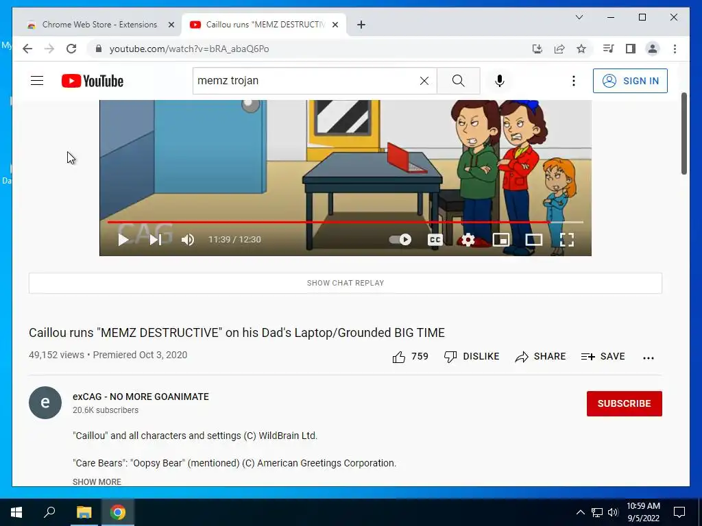Click SHOW CHAT REPLAY
Viewport: 702px width, 526px height.
click(346, 283)
